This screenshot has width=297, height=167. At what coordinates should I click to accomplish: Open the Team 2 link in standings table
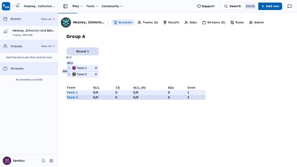click(x=72, y=97)
